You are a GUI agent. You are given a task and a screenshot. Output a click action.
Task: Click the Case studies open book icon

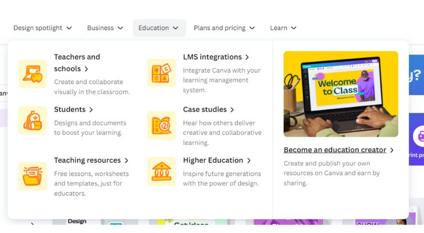(162, 126)
